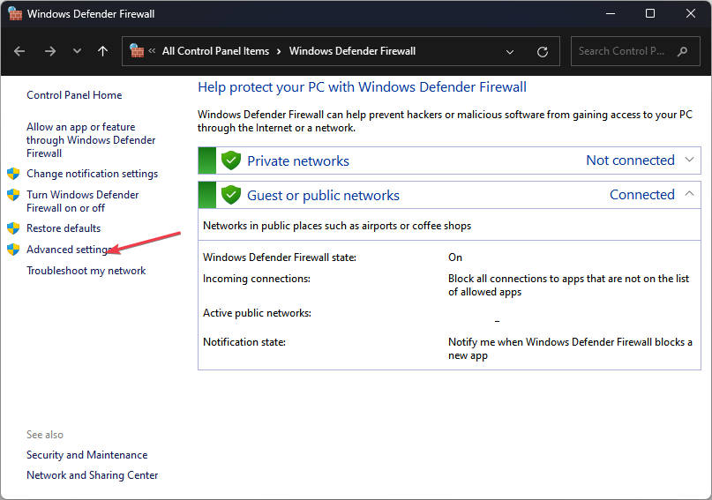
Task: Close the Windows Defender Firewall window
Action: [x=691, y=13]
